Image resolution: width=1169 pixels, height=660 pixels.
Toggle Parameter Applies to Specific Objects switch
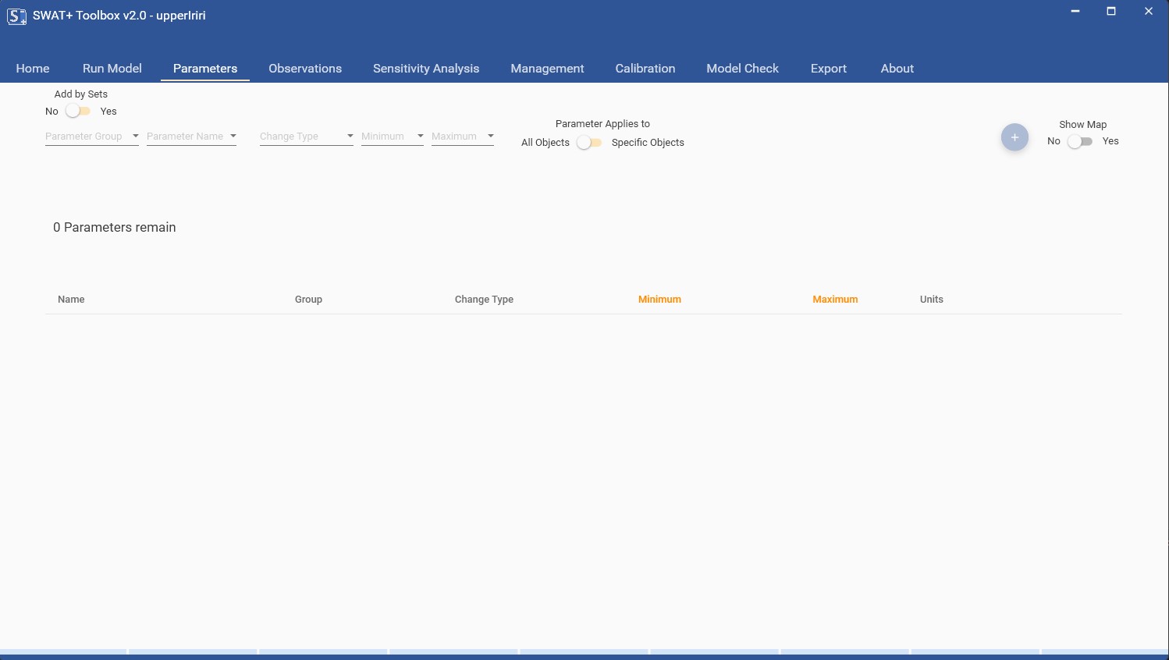coord(589,143)
